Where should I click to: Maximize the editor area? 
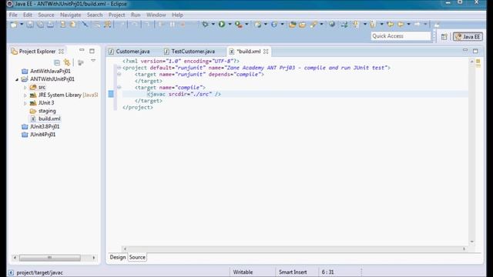click(x=475, y=51)
